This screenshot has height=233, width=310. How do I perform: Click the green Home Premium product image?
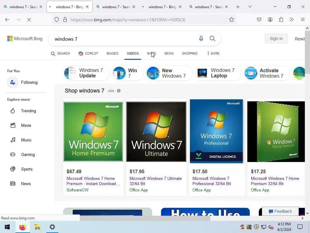tap(93, 132)
